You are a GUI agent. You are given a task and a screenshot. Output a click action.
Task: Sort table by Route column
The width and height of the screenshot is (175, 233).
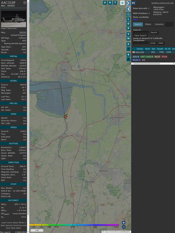pos(148,49)
